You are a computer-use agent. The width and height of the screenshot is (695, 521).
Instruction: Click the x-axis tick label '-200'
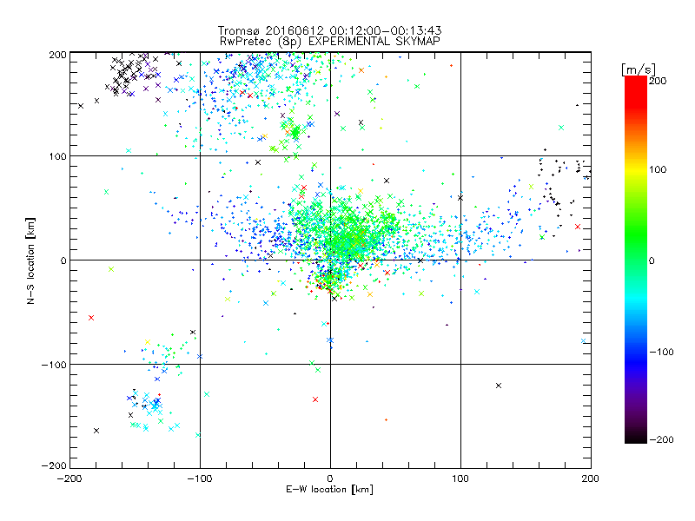69,478
